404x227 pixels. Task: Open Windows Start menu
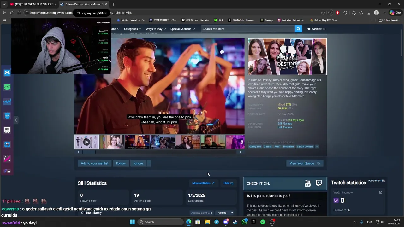132,222
